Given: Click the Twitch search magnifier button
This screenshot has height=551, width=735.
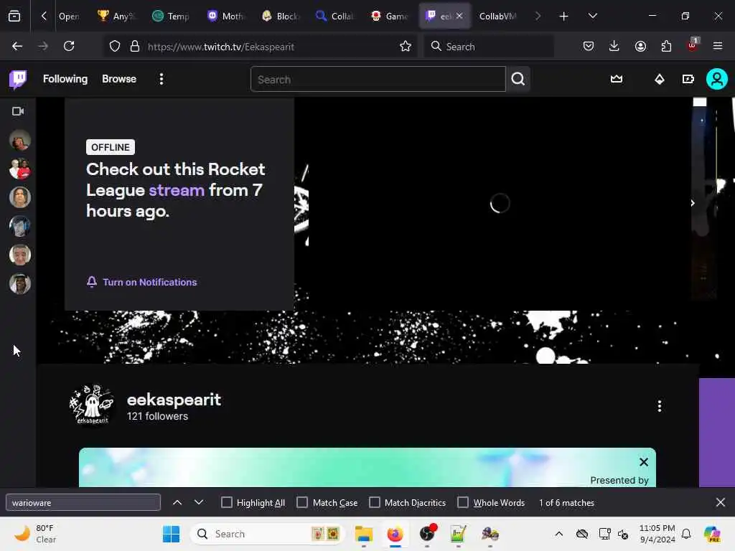Looking at the screenshot, I should click(x=518, y=79).
